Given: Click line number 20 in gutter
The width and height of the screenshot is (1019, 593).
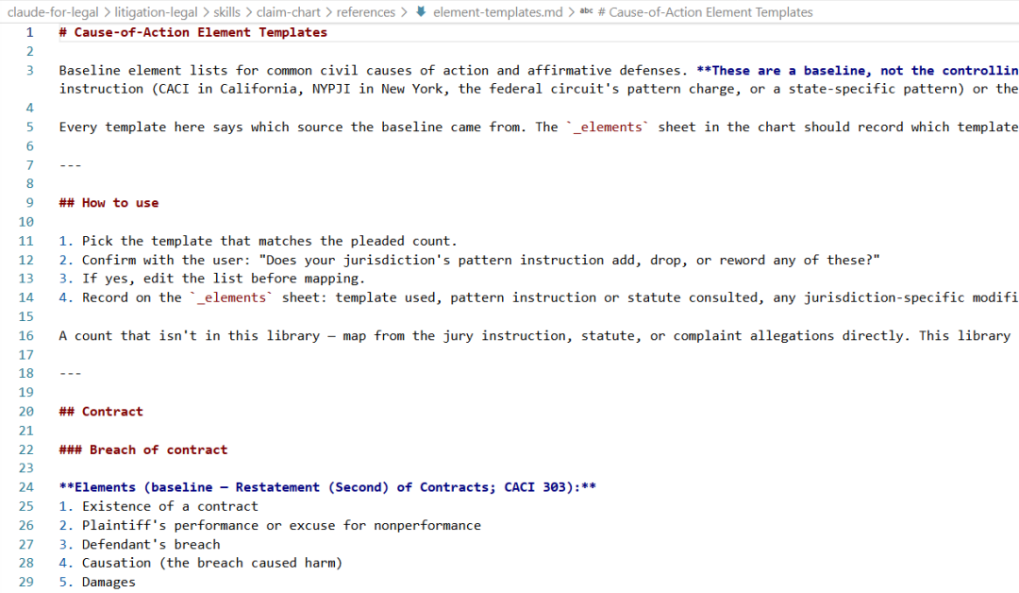Looking at the screenshot, I should (x=26, y=412).
